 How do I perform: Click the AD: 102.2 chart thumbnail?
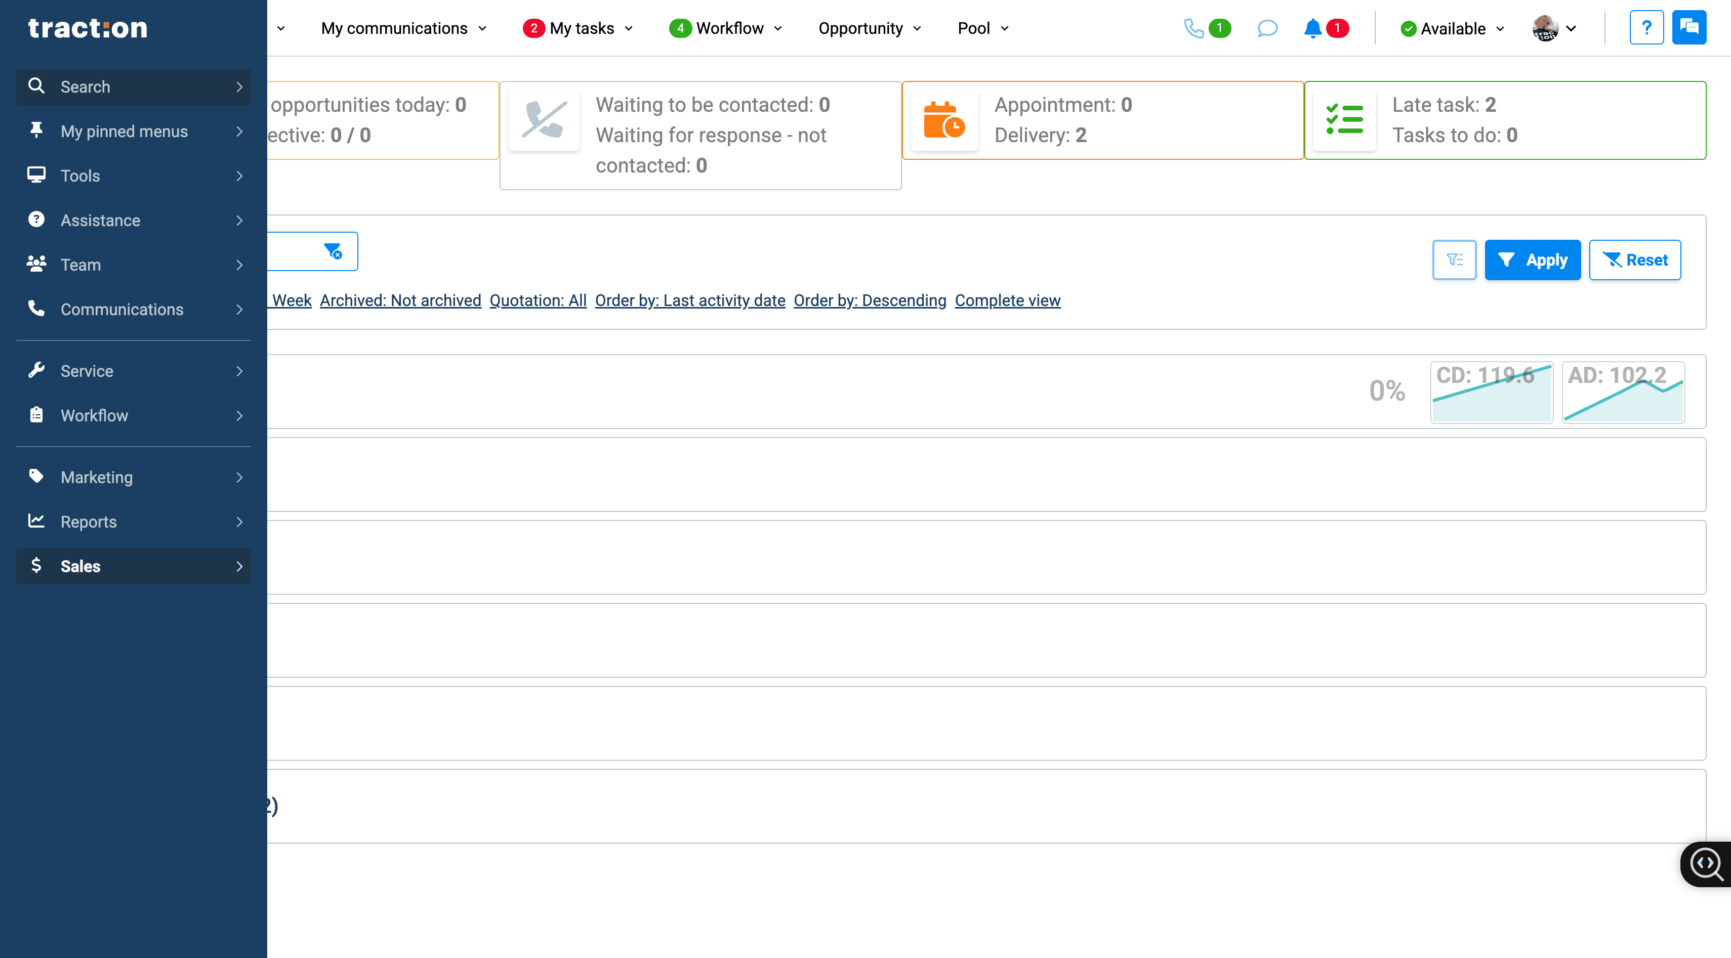click(1624, 392)
